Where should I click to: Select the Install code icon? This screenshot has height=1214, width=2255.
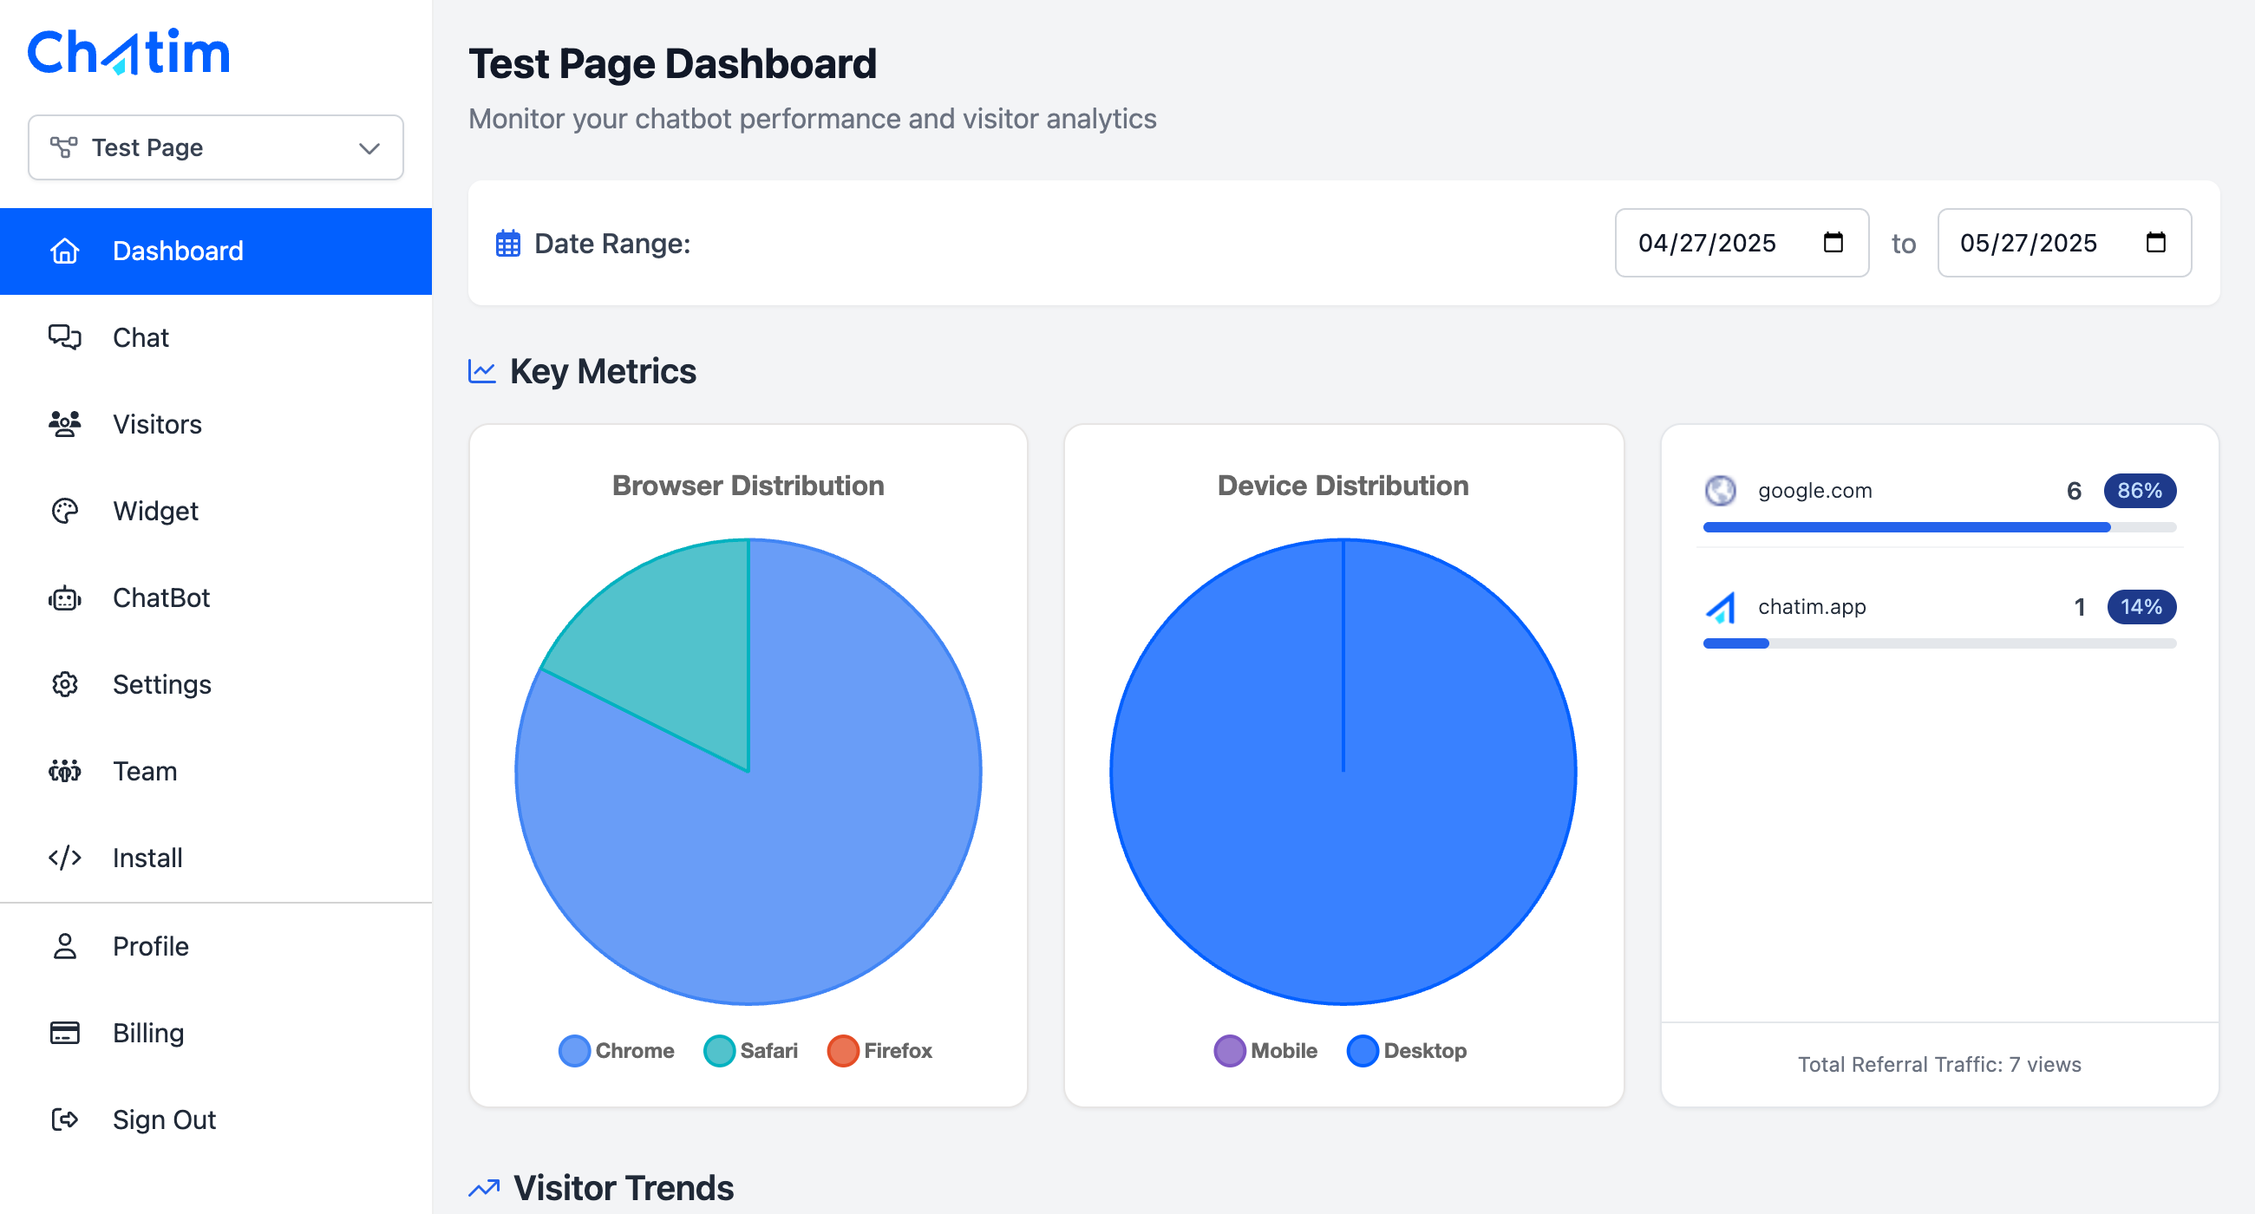[65, 858]
